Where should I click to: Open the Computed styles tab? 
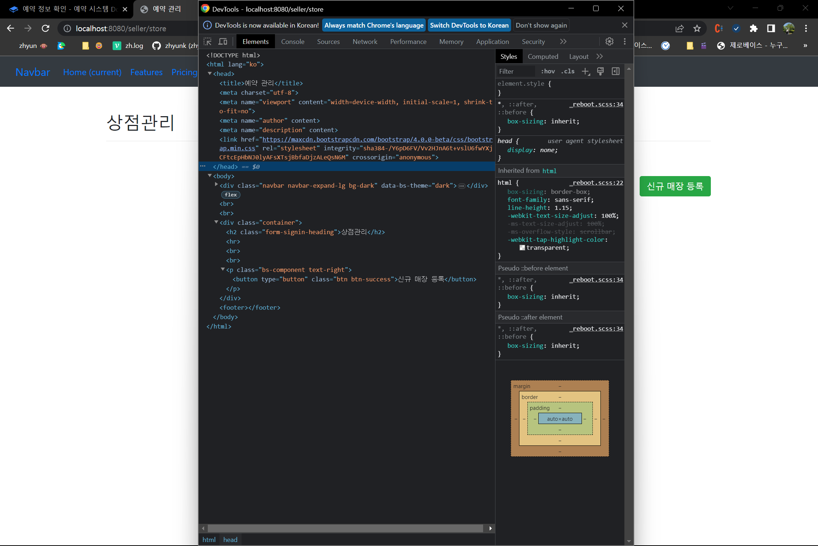543,57
